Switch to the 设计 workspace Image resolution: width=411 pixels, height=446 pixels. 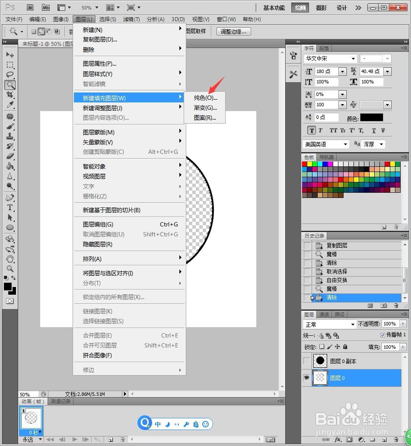341,8
